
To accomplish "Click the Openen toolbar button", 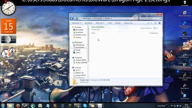I will [88, 23].
